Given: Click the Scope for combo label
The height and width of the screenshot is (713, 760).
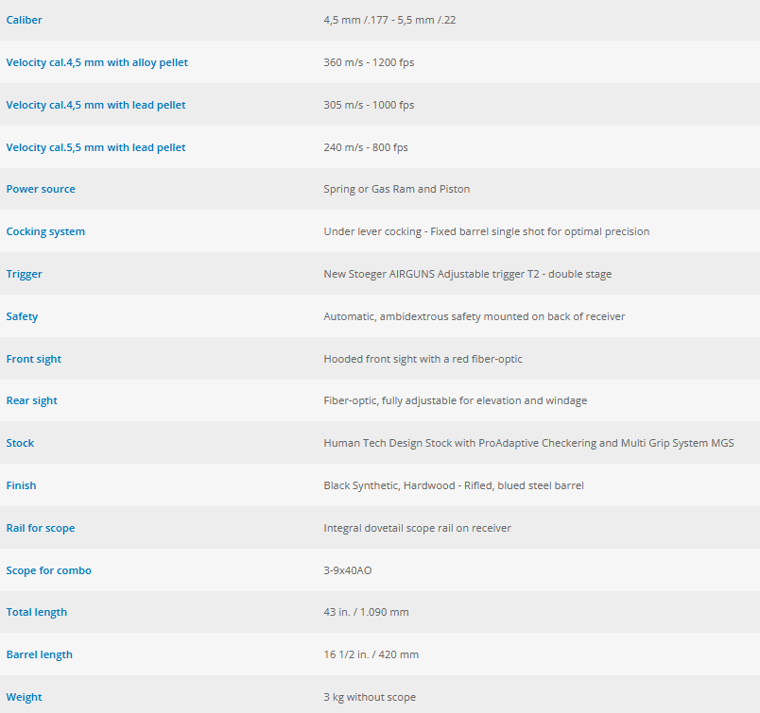Looking at the screenshot, I should click(x=49, y=570).
